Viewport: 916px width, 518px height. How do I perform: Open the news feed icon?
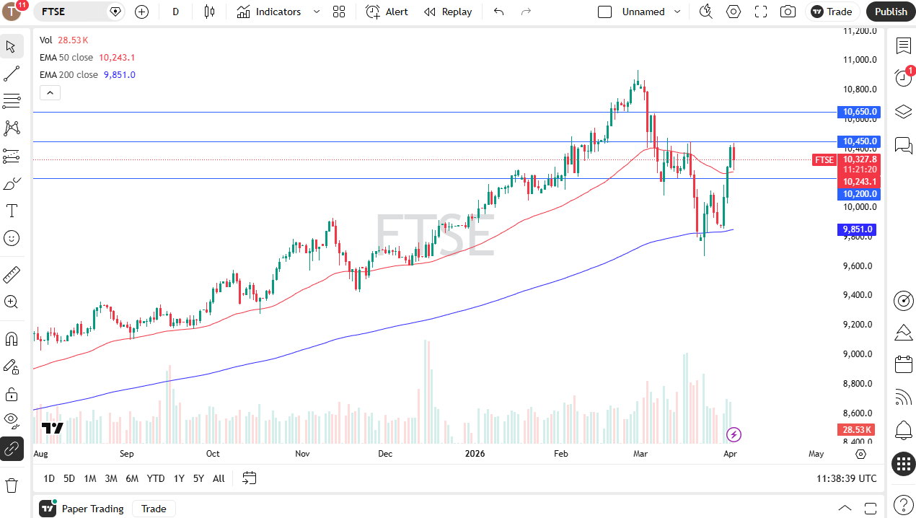903,397
